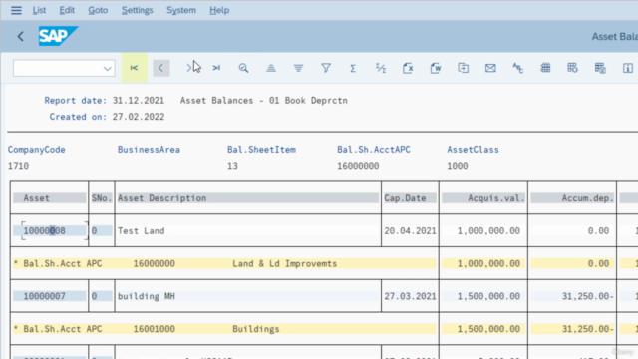Sort in descending order icon

[298, 68]
